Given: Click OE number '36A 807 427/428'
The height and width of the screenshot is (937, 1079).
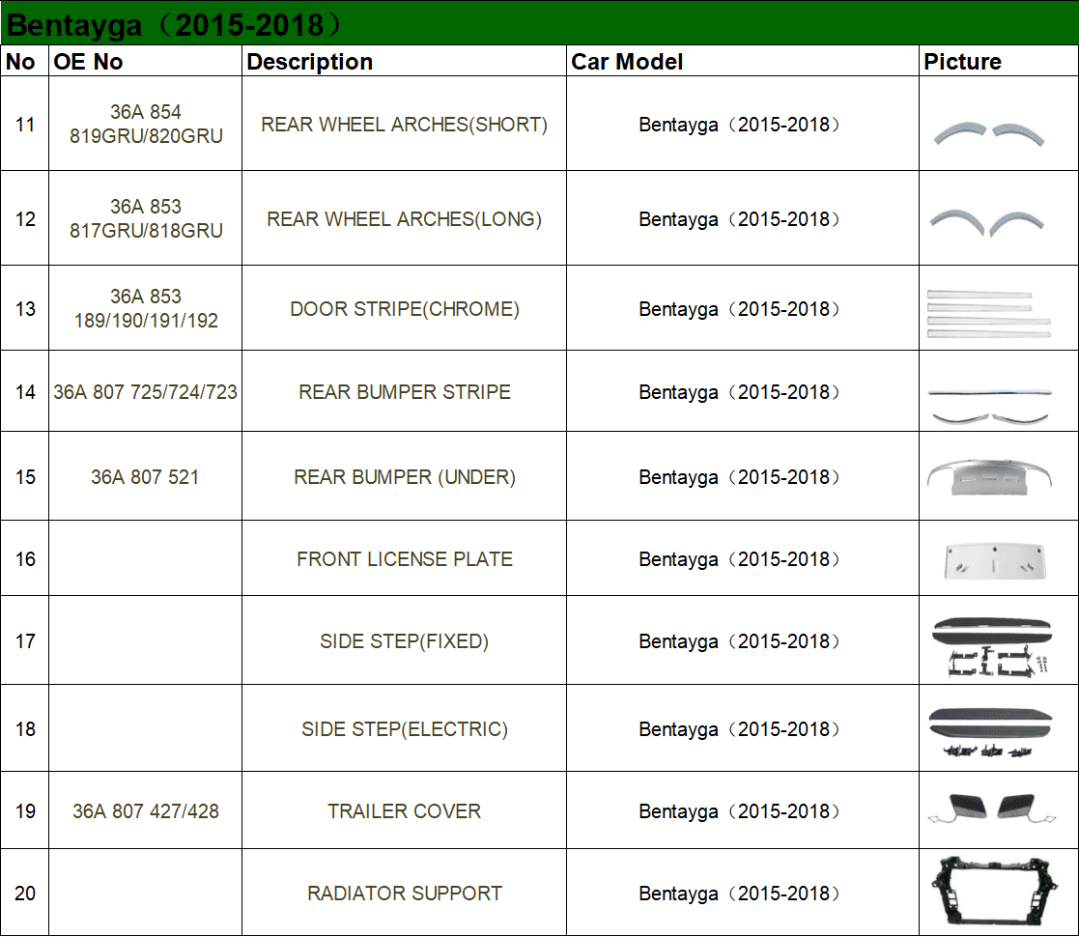Looking at the screenshot, I should click(x=146, y=811).
